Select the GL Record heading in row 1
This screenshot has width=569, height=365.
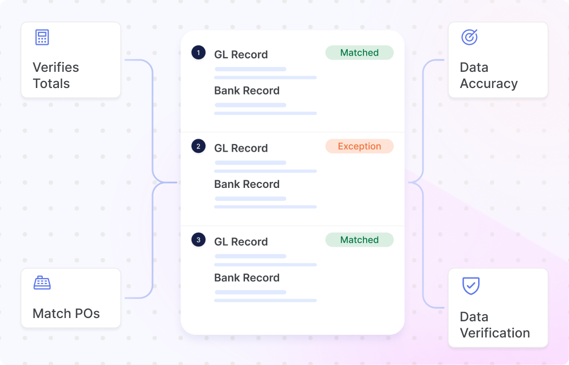pos(241,55)
